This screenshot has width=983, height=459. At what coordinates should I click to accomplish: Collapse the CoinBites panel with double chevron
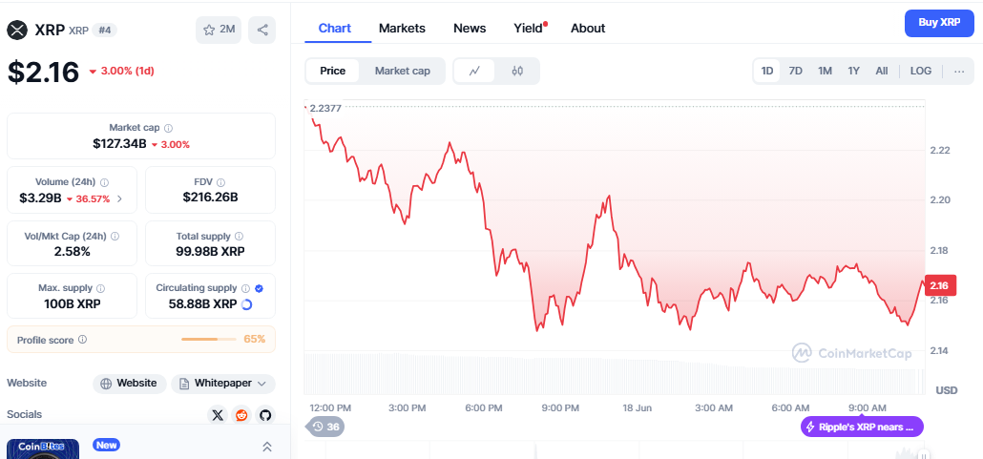(x=267, y=447)
